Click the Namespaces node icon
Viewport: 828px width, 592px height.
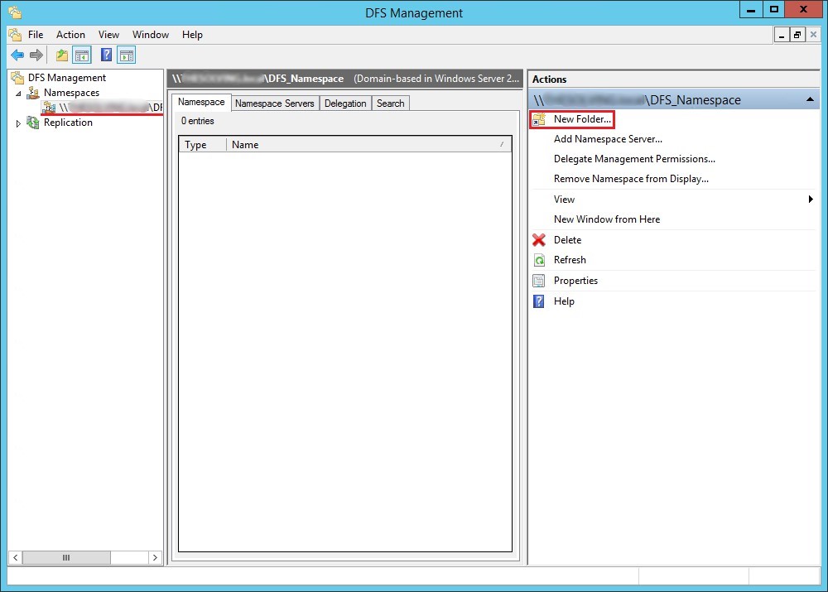coord(33,93)
